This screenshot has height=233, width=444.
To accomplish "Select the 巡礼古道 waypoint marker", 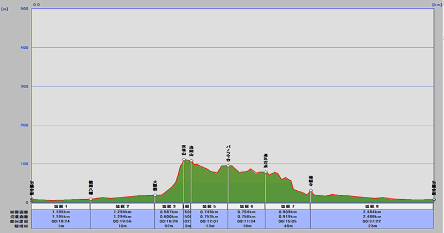I will pos(265,172).
